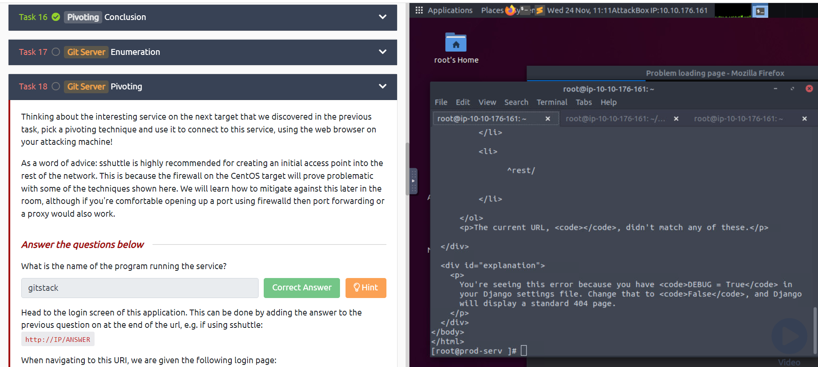The height and width of the screenshot is (367, 818).
Task: Launch Firefox from the top panel
Action: click(510, 10)
